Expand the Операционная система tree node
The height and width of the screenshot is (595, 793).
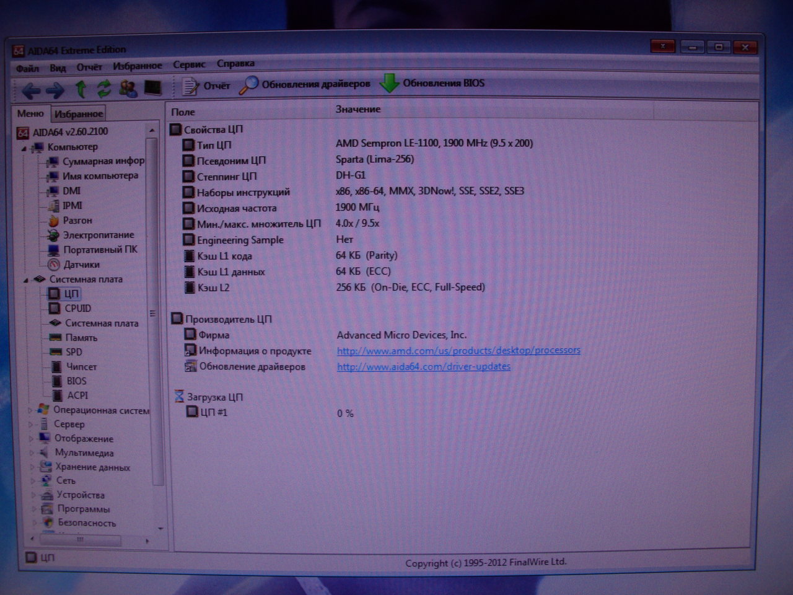point(30,410)
